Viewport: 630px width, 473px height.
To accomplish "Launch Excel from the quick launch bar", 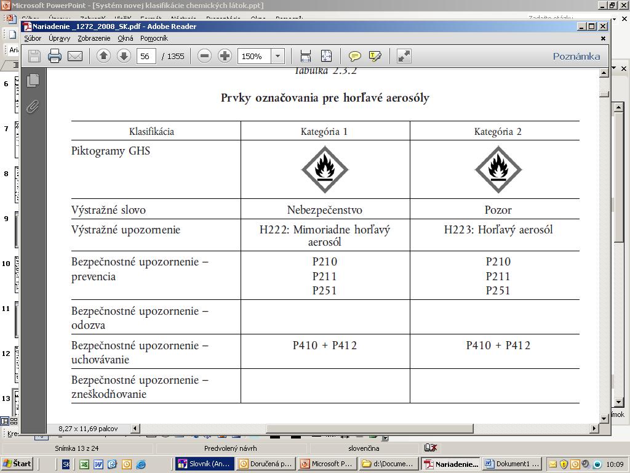I will [84, 464].
